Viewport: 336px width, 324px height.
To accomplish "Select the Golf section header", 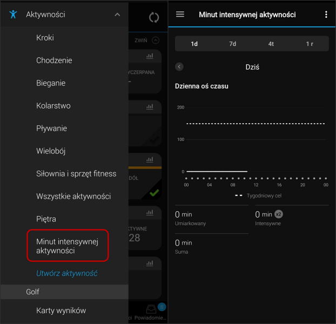I will click(64, 292).
